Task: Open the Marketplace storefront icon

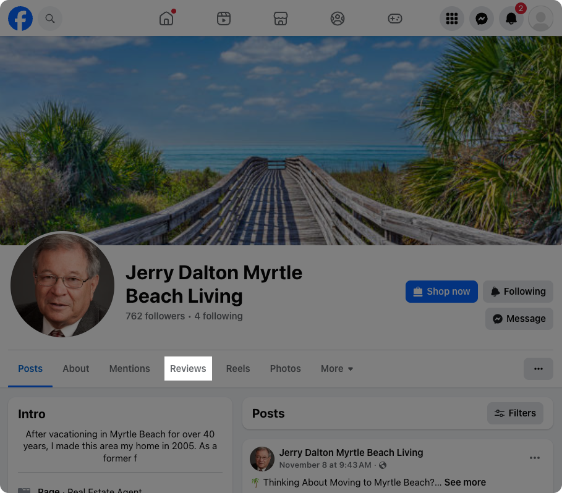Action: coord(280,19)
